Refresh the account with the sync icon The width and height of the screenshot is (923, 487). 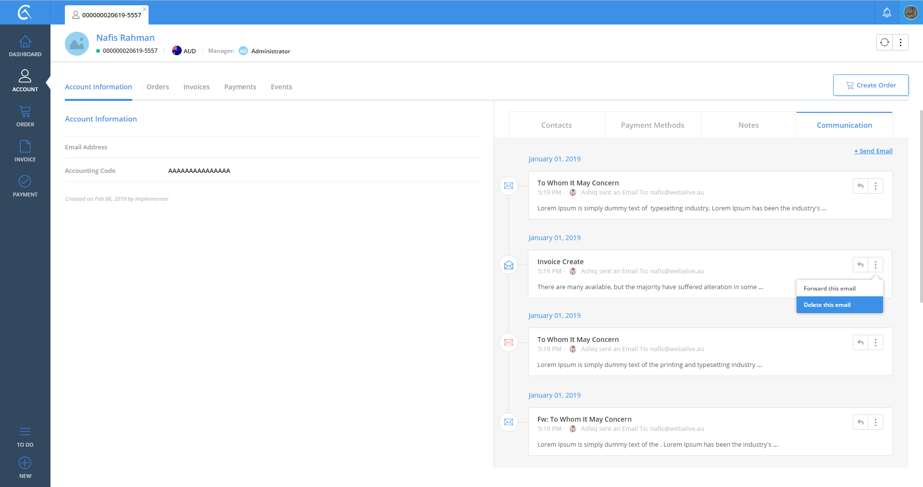pos(885,42)
